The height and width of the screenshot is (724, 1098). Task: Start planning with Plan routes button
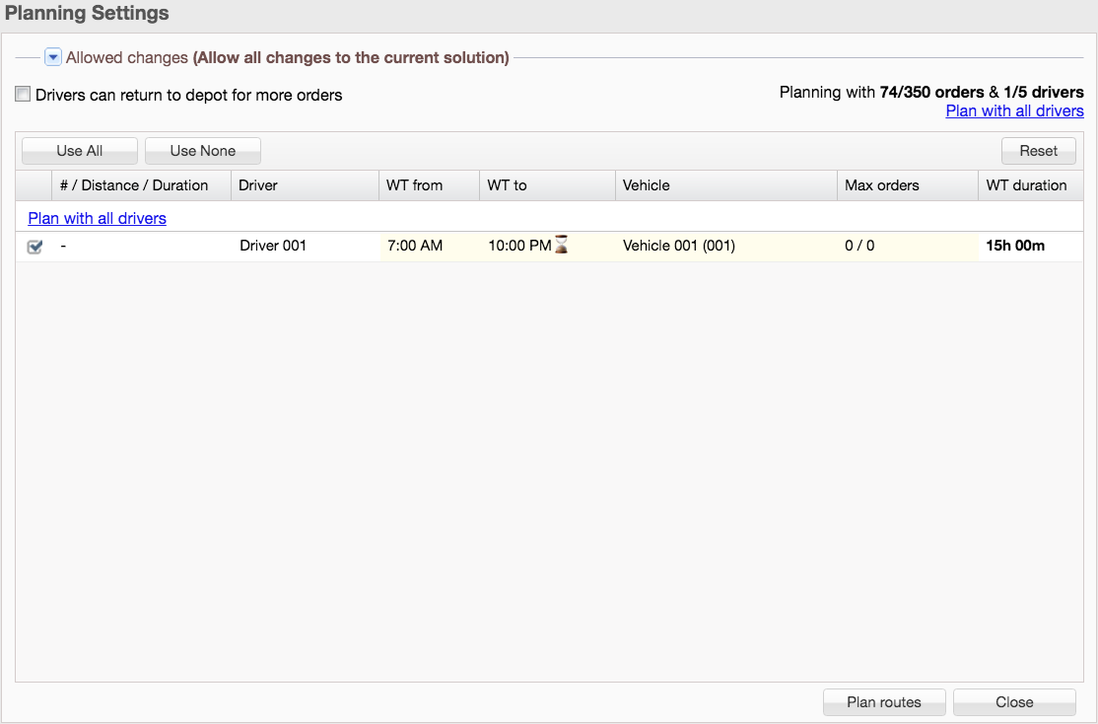(884, 702)
